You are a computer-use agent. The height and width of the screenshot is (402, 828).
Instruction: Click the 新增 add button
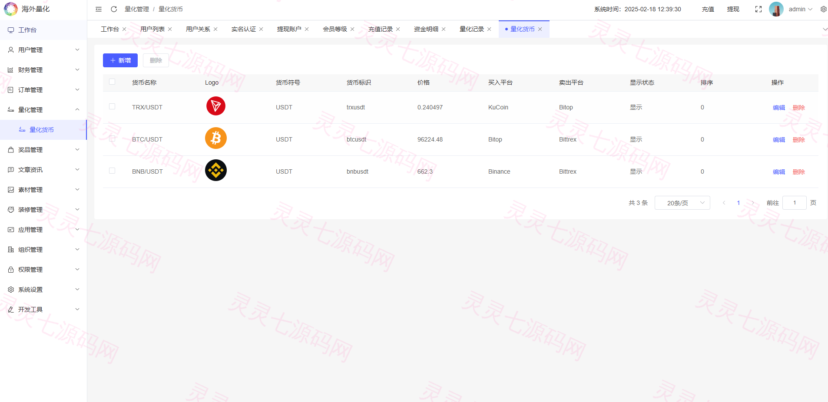point(120,60)
